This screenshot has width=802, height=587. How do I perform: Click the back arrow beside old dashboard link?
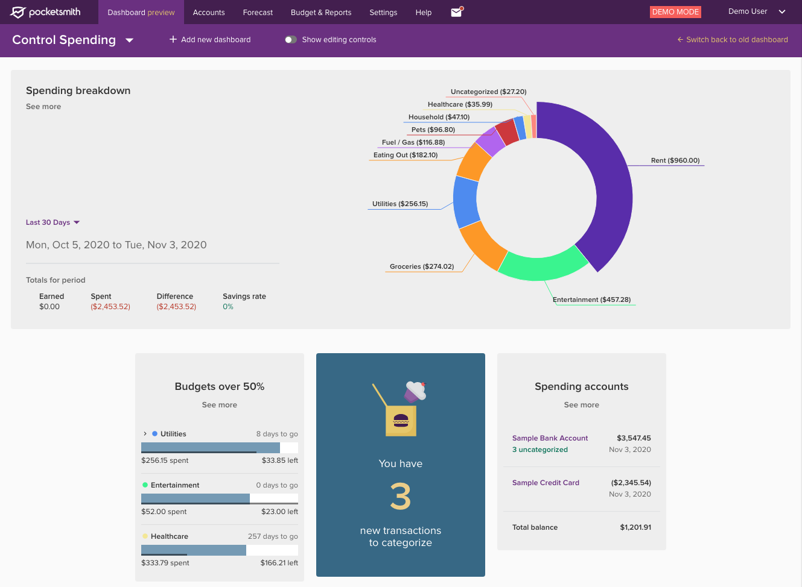pyautogui.click(x=680, y=40)
